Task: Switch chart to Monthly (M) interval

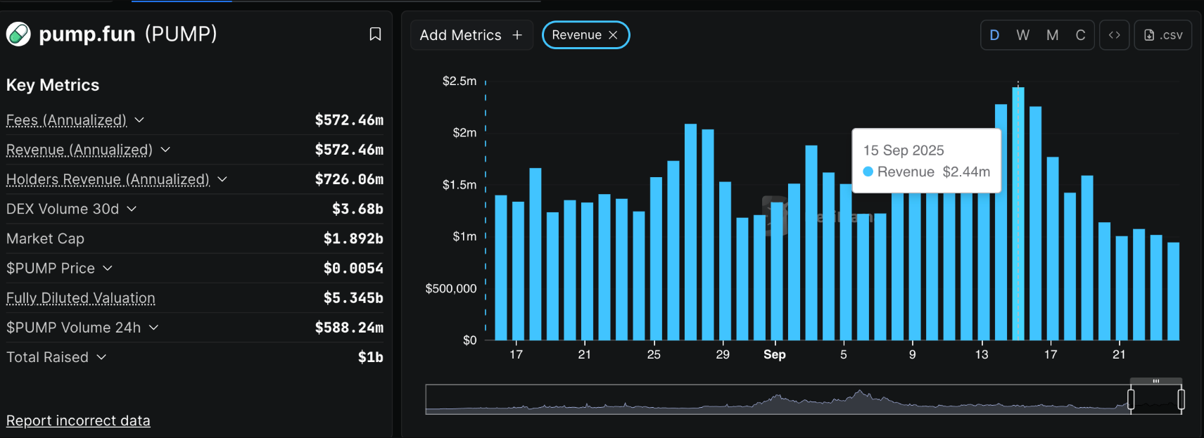Action: coord(1052,35)
